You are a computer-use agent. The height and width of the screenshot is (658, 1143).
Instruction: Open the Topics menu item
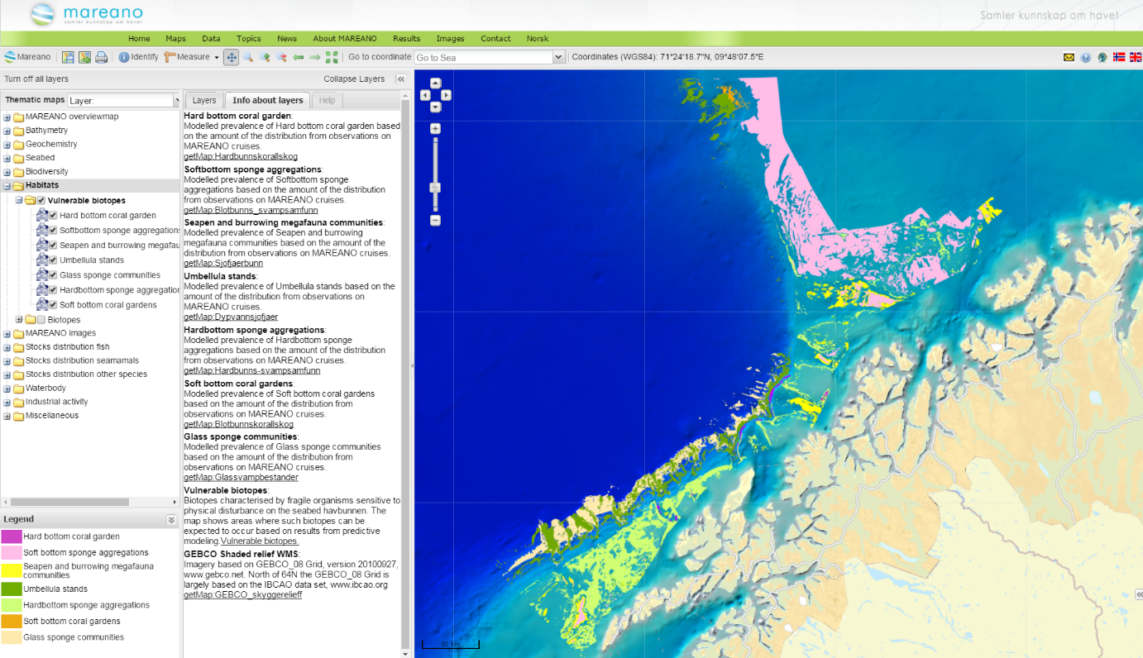248,39
